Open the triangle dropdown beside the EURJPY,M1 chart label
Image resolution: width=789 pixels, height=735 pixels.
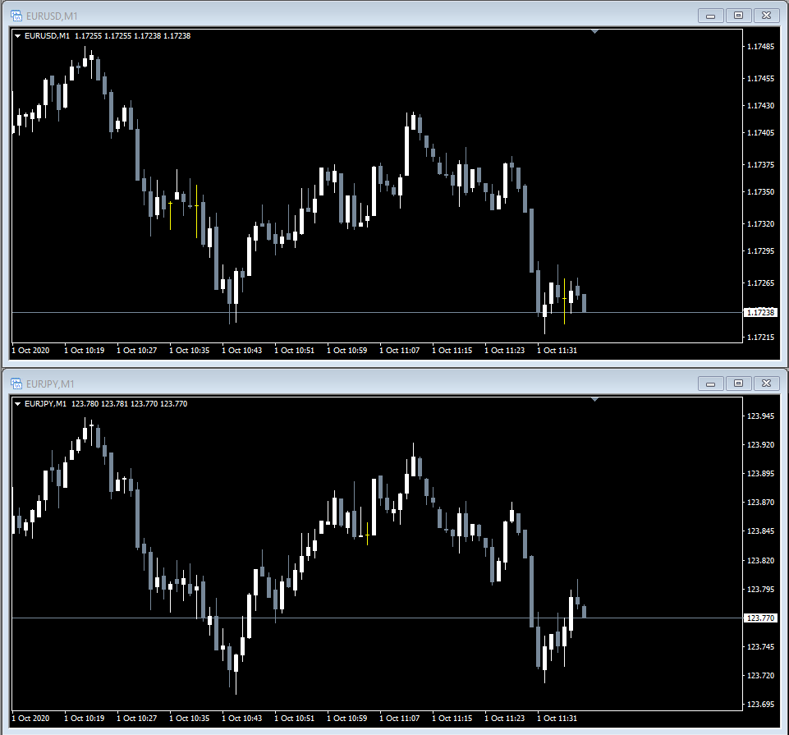pos(17,404)
